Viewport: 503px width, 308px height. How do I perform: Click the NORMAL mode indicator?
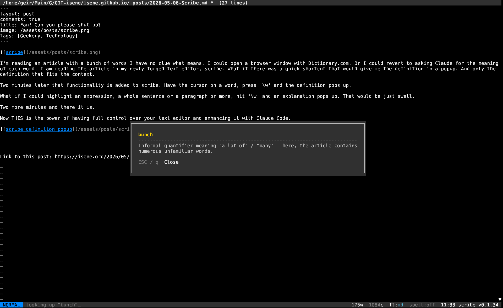click(12, 305)
